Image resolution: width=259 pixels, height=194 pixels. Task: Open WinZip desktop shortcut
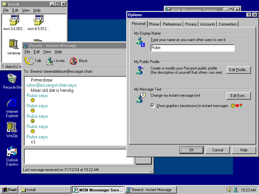12,127
